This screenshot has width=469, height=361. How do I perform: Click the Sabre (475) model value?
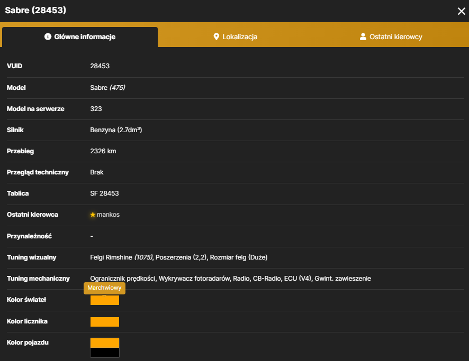coord(107,88)
